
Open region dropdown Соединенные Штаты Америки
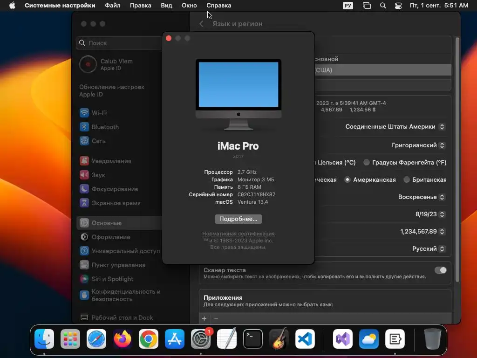tap(395, 127)
